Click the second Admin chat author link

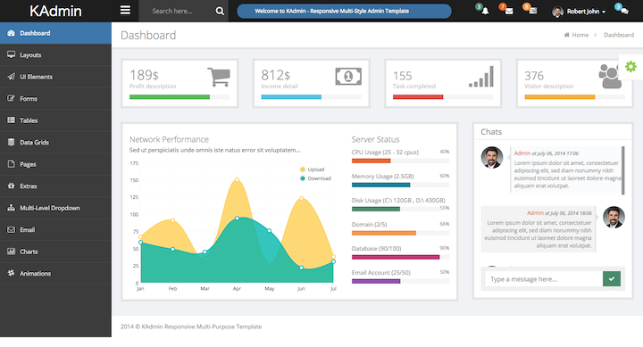pos(535,213)
